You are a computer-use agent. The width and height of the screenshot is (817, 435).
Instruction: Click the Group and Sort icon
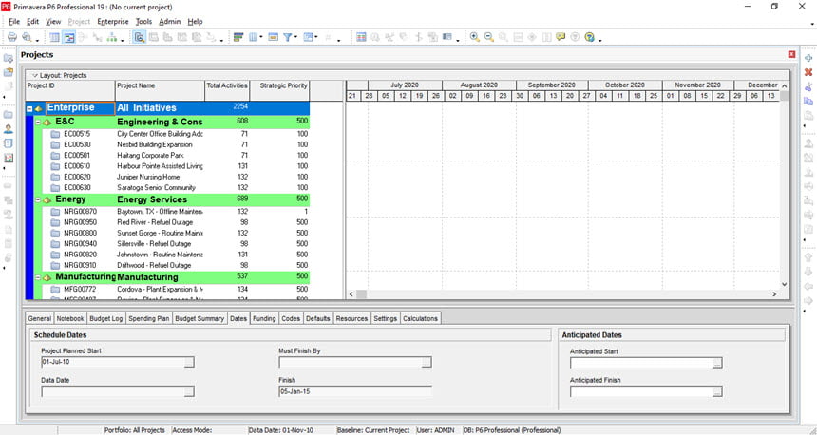click(308, 37)
